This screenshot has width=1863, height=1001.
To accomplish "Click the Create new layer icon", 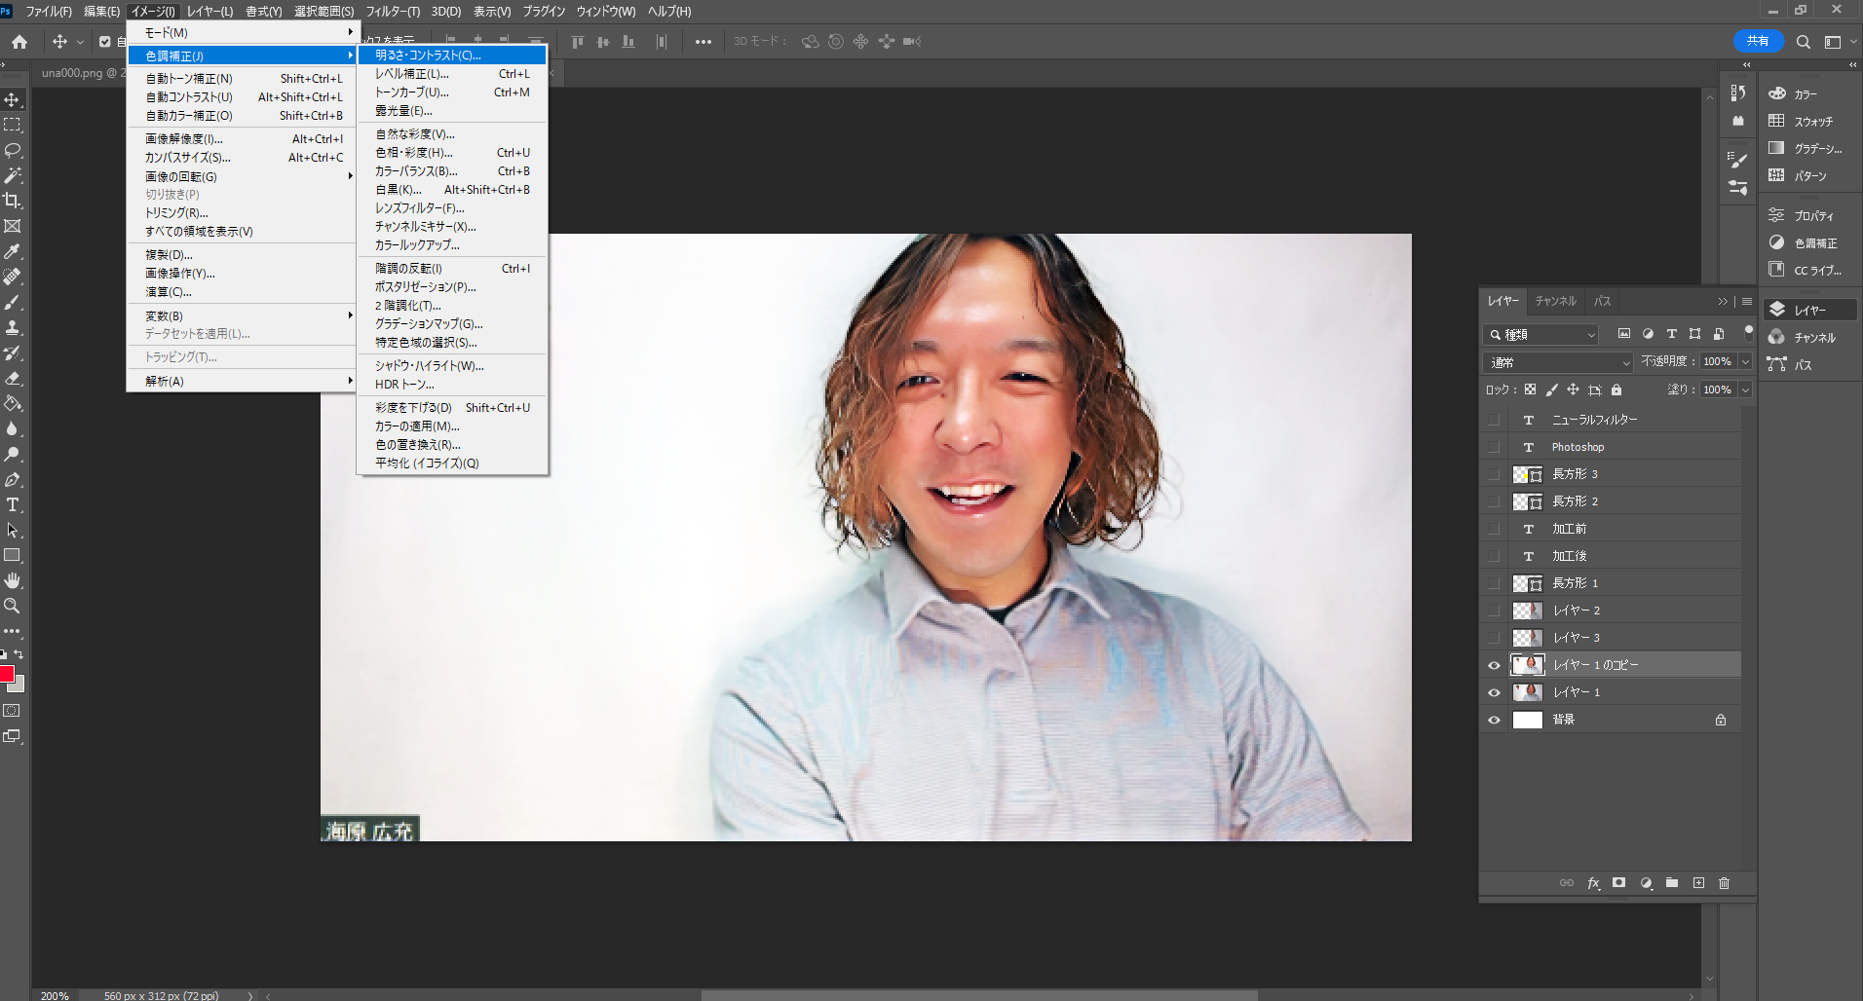I will point(1698,883).
